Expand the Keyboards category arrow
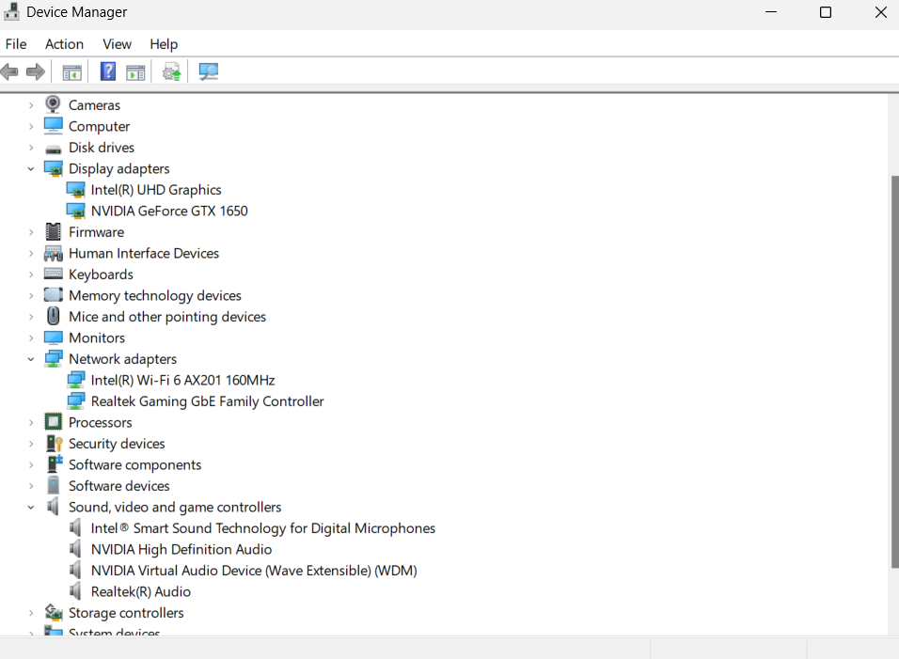 click(31, 275)
